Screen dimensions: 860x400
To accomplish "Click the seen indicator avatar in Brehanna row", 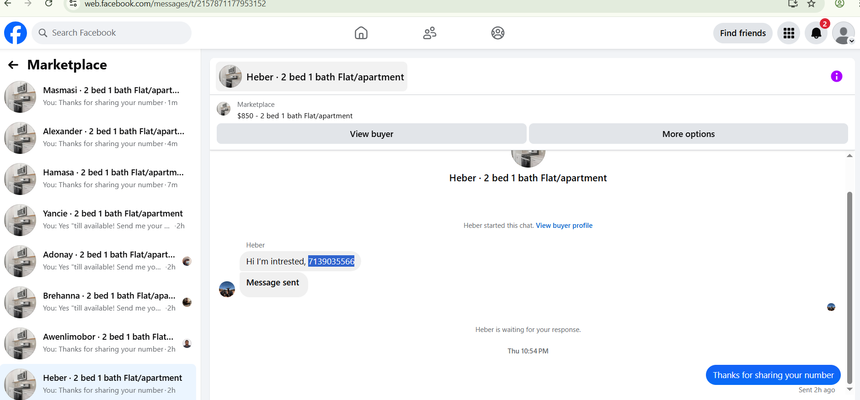I will coord(187,302).
